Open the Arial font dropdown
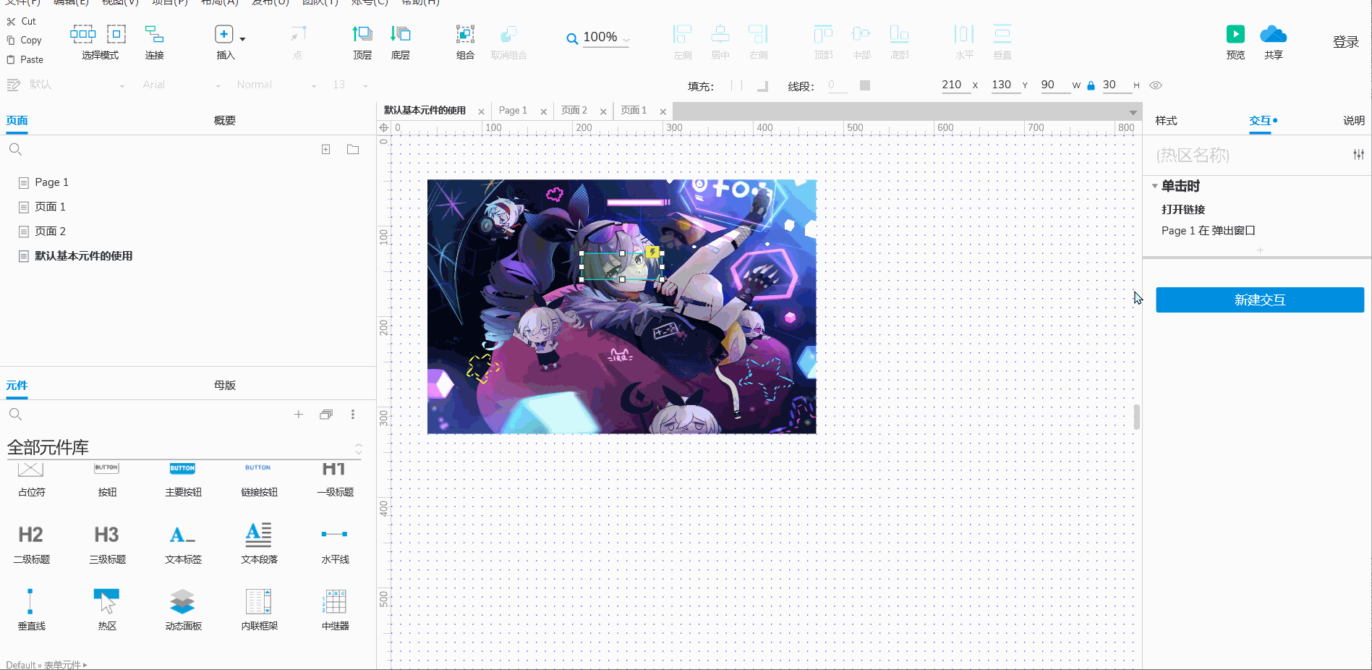Viewport: 1372px width, 670px height. (218, 86)
